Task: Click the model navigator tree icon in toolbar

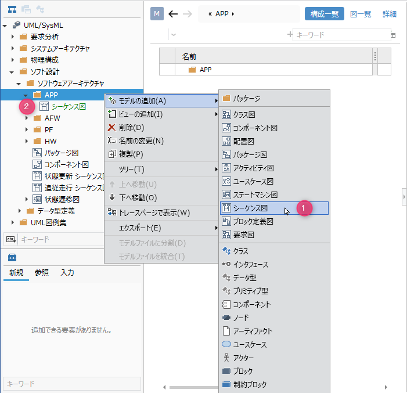Action: point(12,10)
